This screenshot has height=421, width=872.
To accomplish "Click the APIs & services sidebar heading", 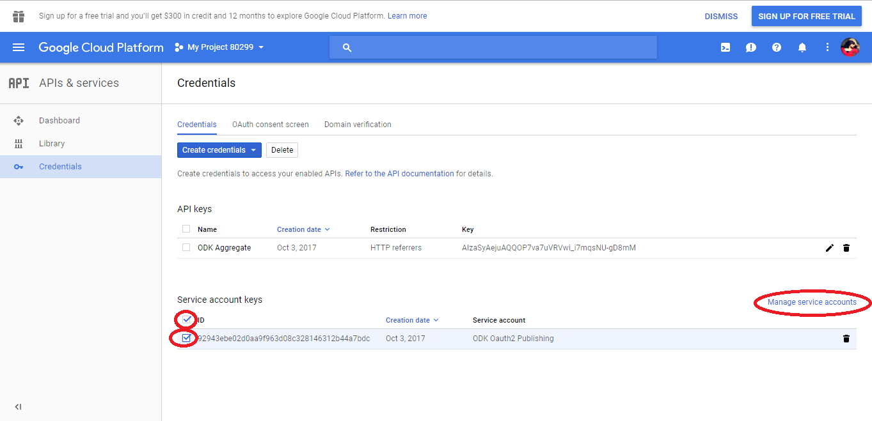I will (x=79, y=83).
